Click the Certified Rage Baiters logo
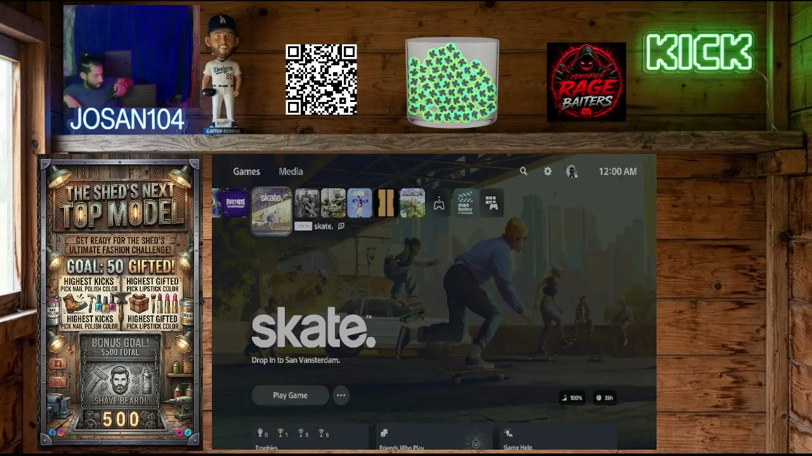The image size is (812, 456). point(586,82)
